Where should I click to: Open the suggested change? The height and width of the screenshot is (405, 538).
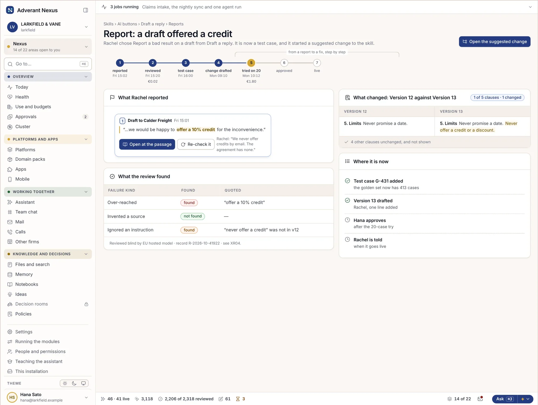pyautogui.click(x=495, y=42)
